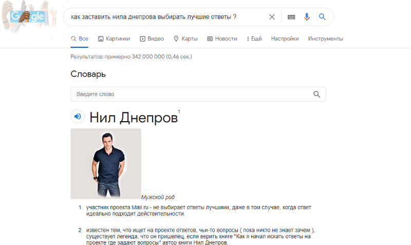Open the Новости tab
The image size is (411, 245).
click(222, 39)
